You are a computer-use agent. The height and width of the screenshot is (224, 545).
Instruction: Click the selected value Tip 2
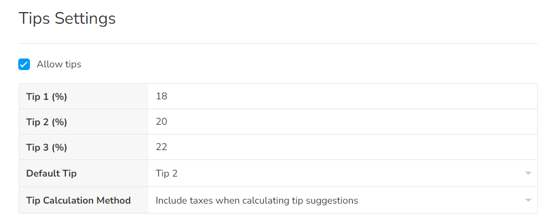(167, 174)
